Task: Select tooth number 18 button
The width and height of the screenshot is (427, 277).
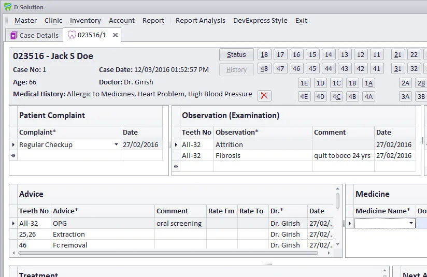Action: (264, 55)
